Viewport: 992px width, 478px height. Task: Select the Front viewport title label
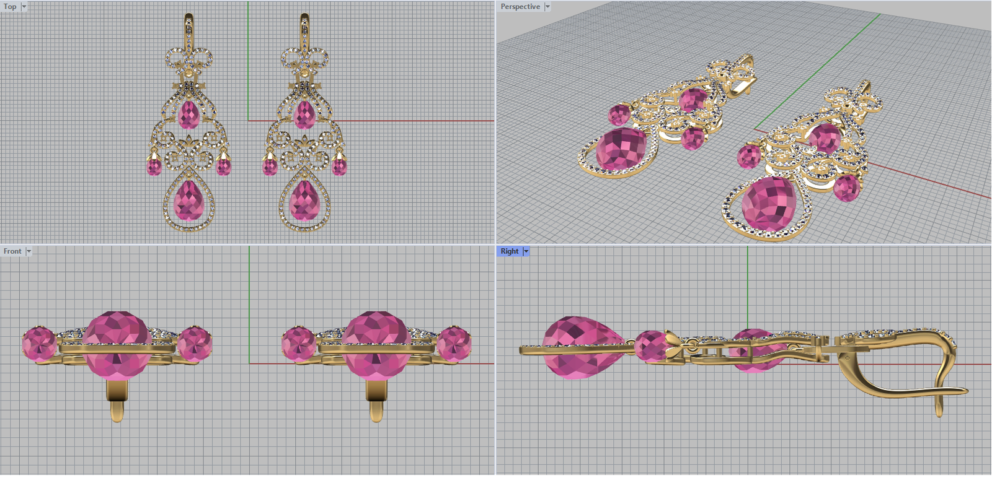click(12, 251)
